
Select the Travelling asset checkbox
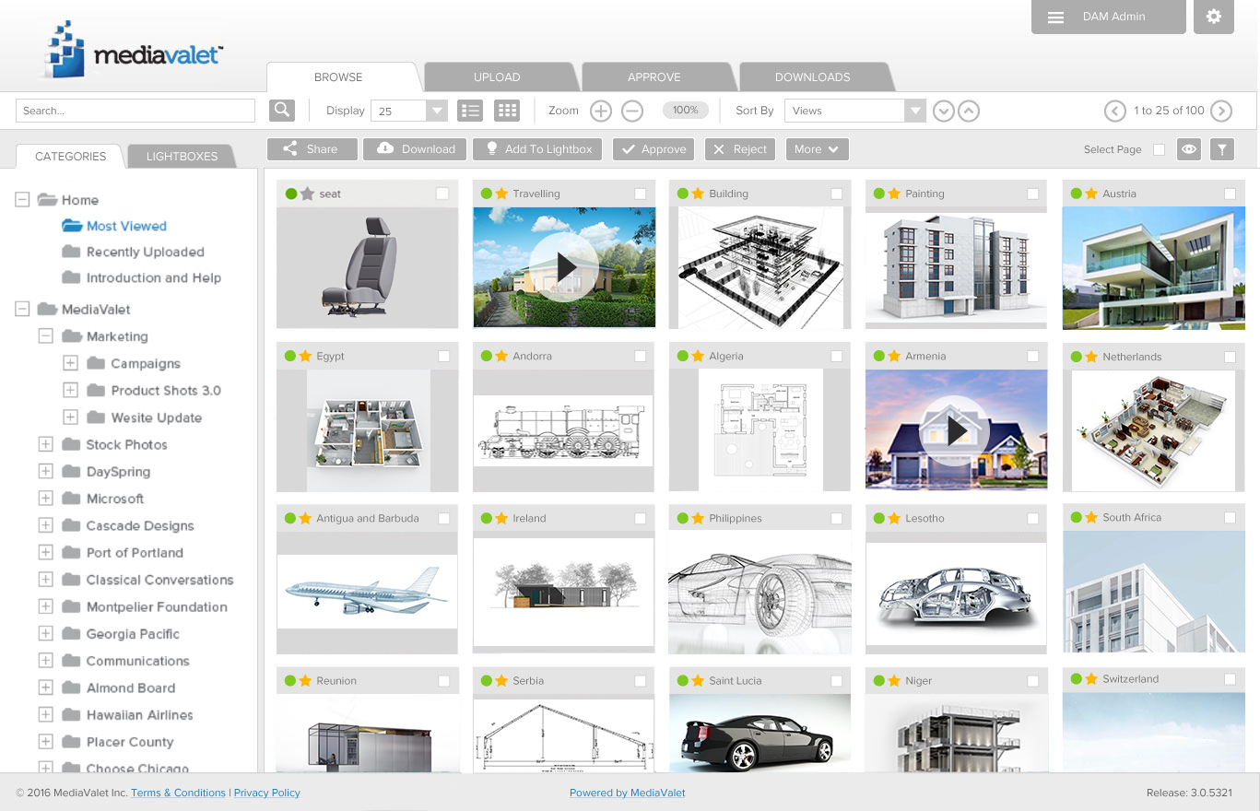point(640,194)
